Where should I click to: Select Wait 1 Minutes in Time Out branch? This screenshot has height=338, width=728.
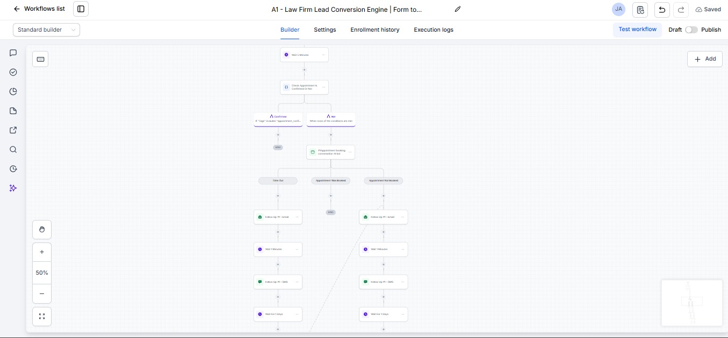(278, 249)
